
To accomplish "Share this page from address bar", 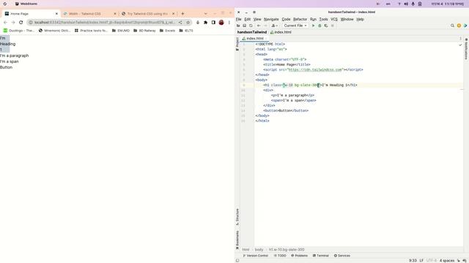I will click(180, 23).
